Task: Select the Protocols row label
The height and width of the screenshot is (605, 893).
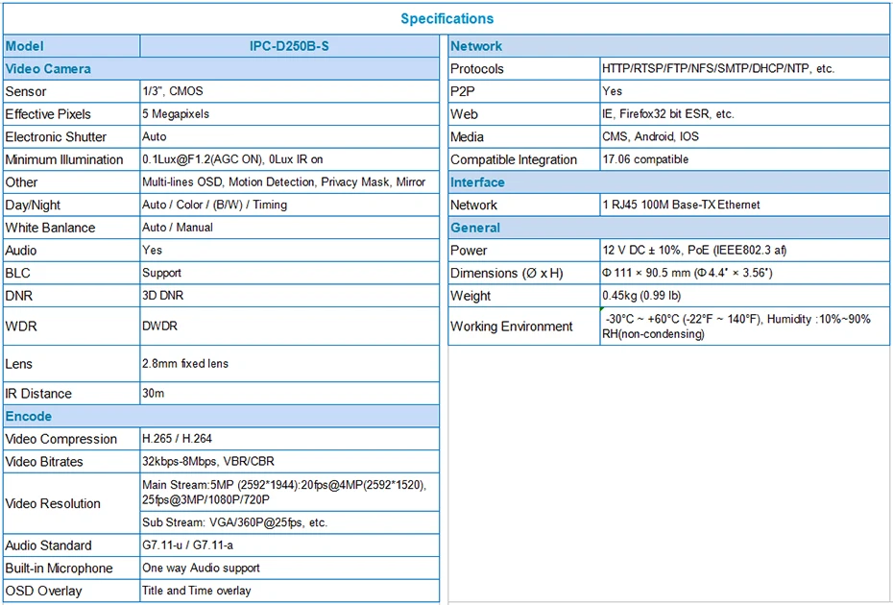Action: coord(476,69)
